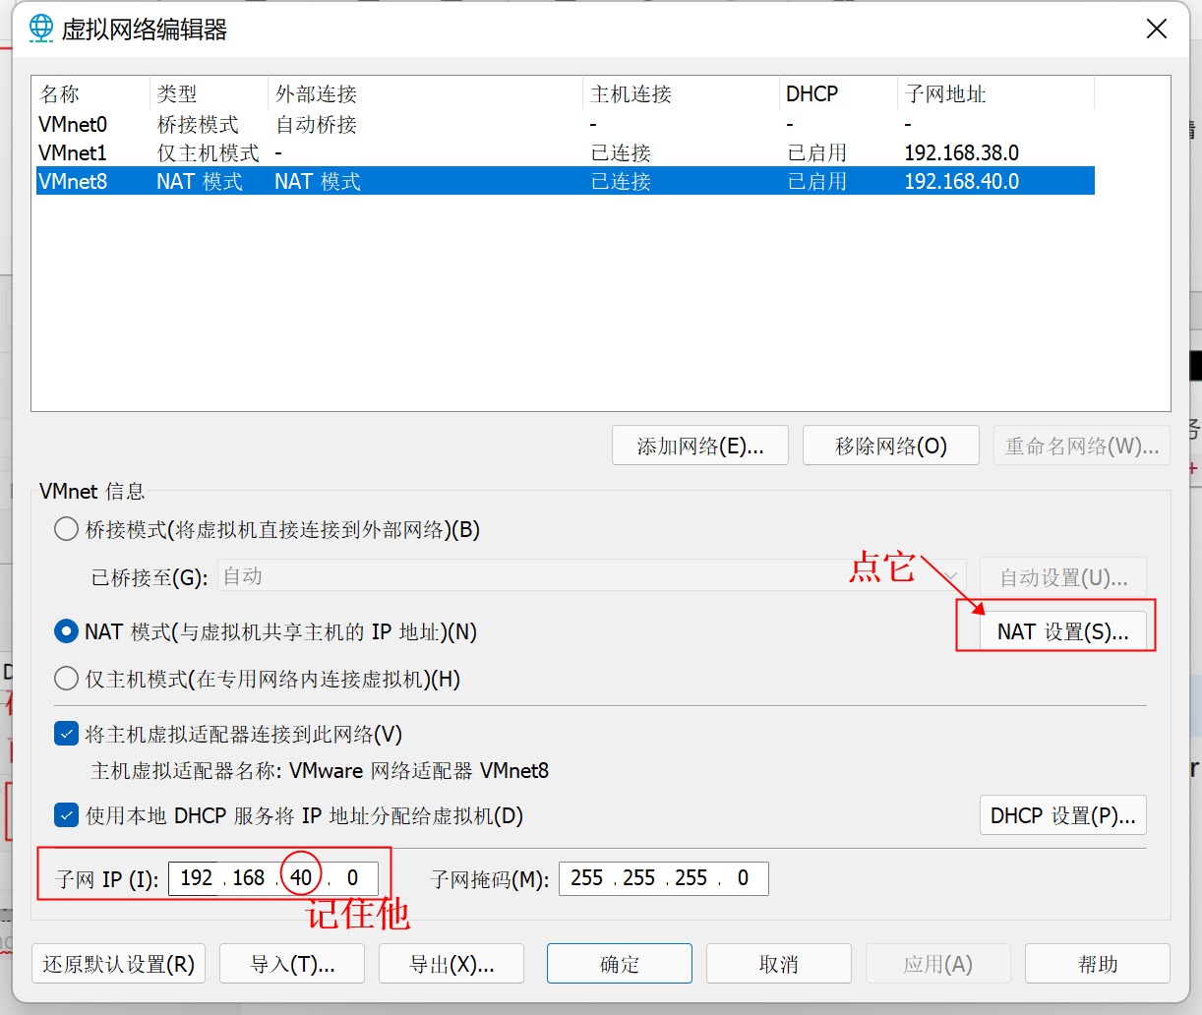Click the 添加网络(E)... button
Viewport: 1202px width, 1015px height.
point(700,446)
